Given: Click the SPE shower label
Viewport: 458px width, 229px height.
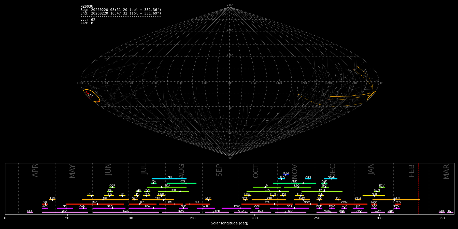Looking at the screenshot, I should 217,211.
